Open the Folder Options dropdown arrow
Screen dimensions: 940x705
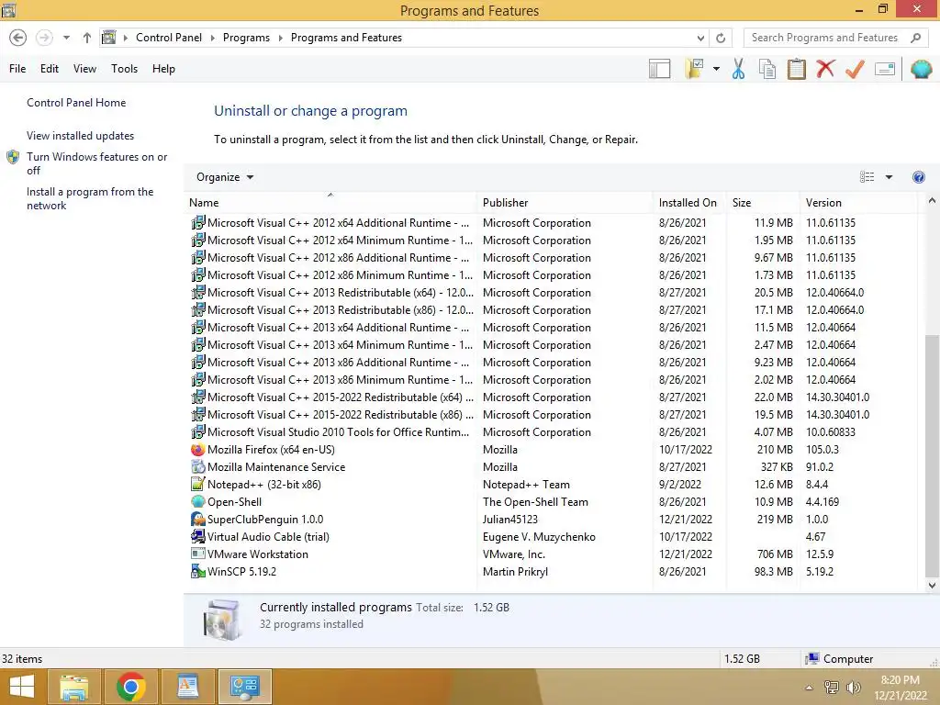pos(716,69)
